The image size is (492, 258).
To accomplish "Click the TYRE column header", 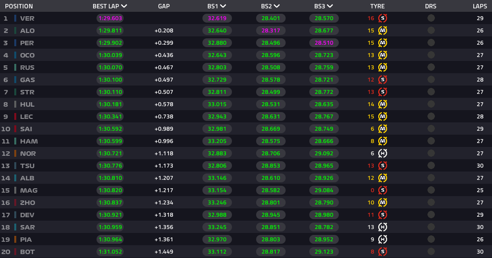I will pyautogui.click(x=377, y=6).
